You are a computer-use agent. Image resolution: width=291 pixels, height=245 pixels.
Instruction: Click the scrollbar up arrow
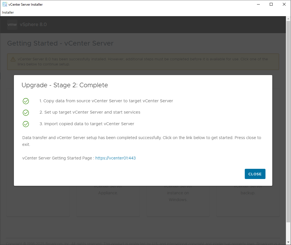pyautogui.click(x=288, y=19)
